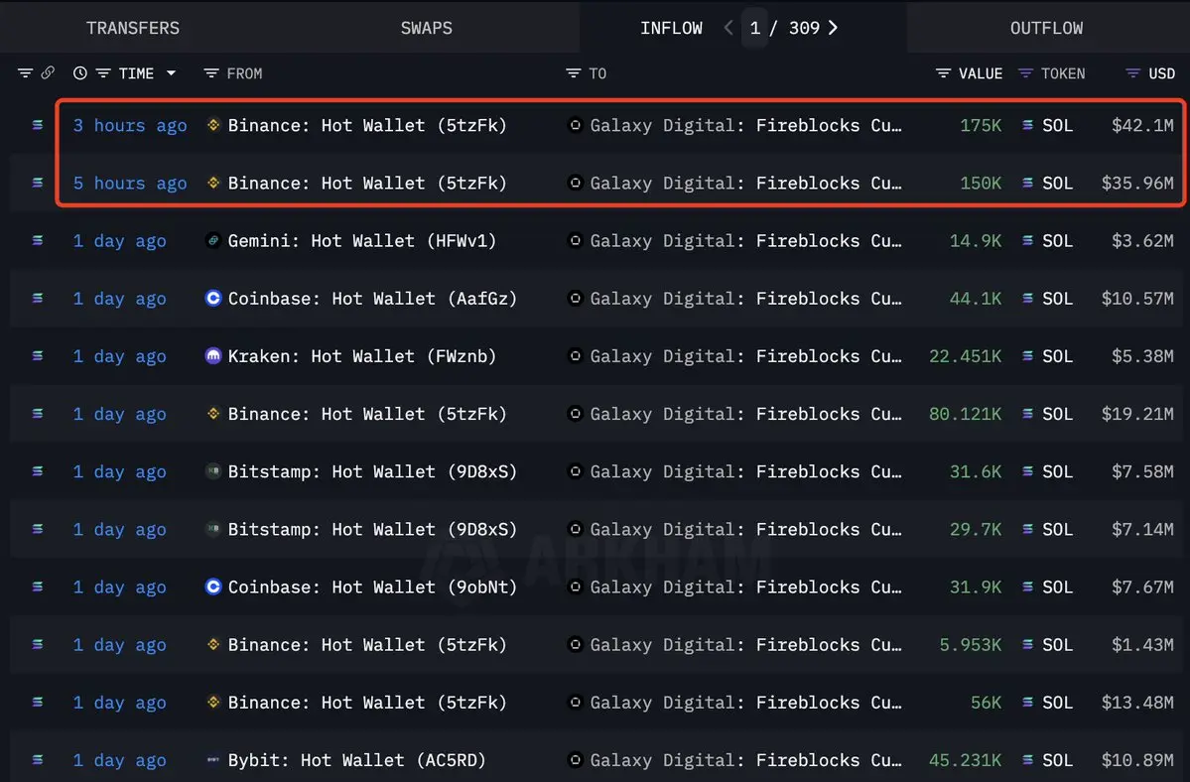Click Bitstamp logo on the $7.58M row
Screen dimensions: 1190x782
pos(213,471)
